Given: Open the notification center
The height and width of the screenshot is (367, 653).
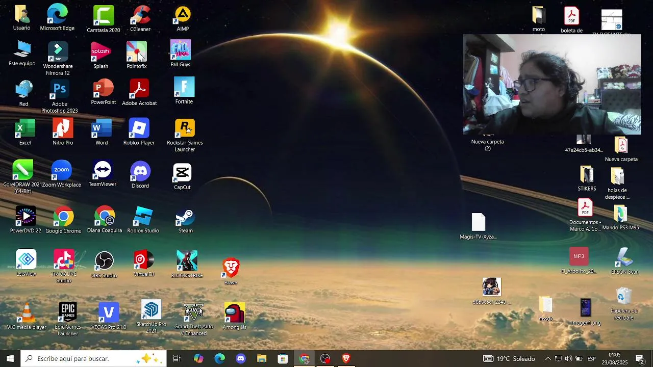Looking at the screenshot, I should 640,358.
